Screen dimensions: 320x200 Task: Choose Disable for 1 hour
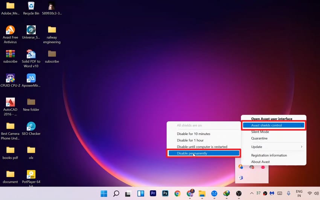coord(190,140)
